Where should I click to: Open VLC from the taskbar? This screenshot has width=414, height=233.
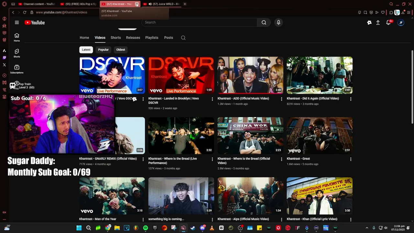point(212,228)
